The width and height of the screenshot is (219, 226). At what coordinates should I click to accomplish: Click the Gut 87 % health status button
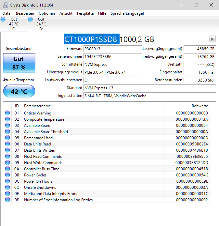[x=19, y=63]
